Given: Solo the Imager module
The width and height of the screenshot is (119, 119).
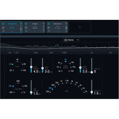Looking at the screenshot, I should pyautogui.click(x=26, y=28).
